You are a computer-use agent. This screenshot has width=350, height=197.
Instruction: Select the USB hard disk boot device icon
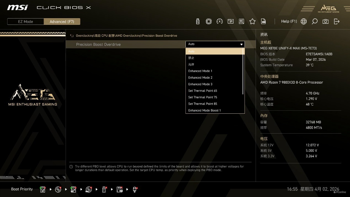(73, 189)
